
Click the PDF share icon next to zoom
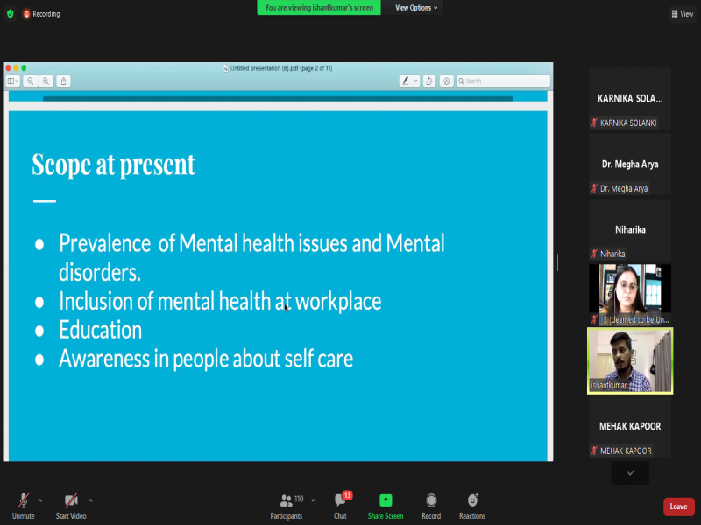coord(63,80)
